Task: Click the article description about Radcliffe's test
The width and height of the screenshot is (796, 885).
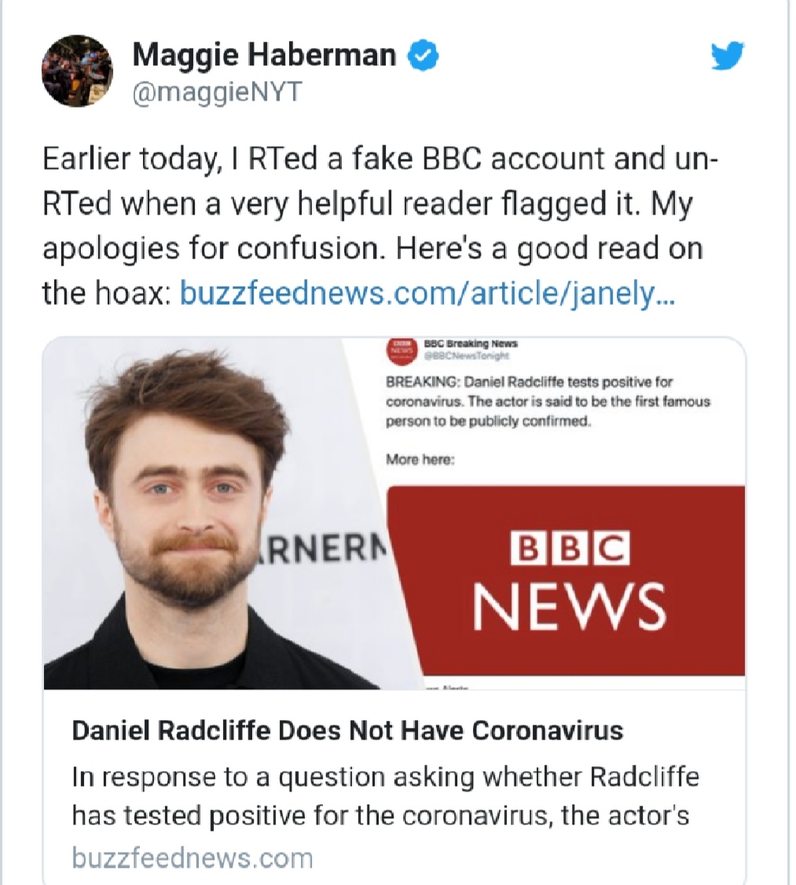Action: pos(385,796)
